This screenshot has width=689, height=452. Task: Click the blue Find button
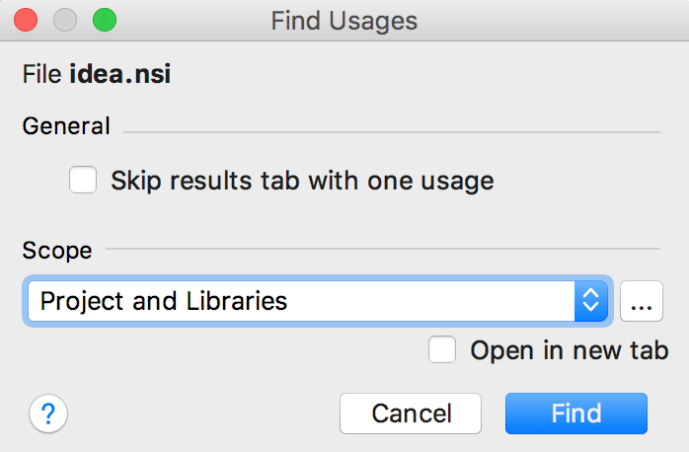(576, 414)
